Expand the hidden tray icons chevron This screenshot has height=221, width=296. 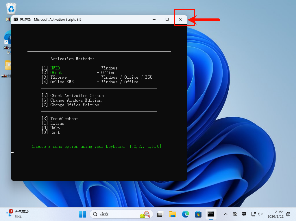click(226, 214)
